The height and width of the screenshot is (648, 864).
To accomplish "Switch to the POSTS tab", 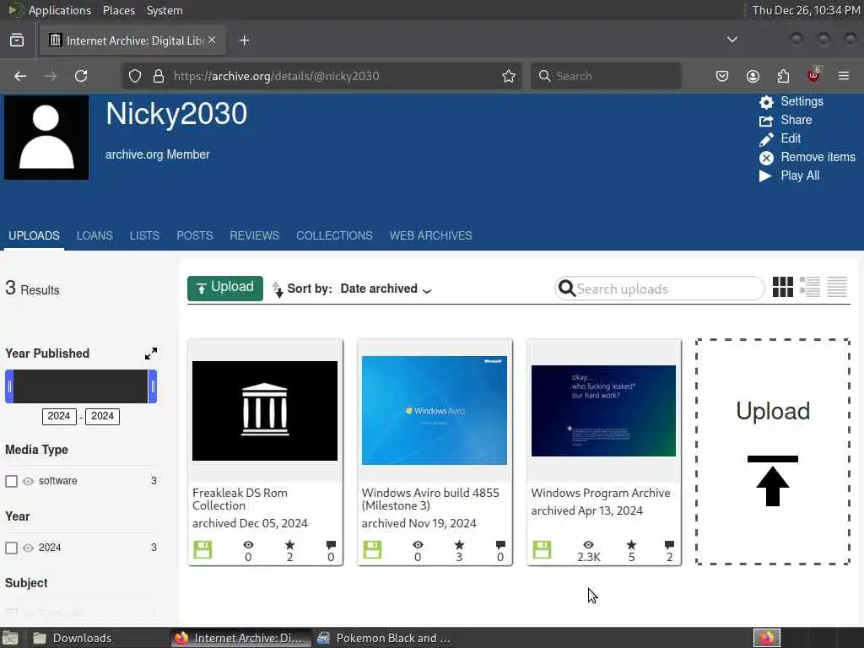I will click(x=195, y=236).
